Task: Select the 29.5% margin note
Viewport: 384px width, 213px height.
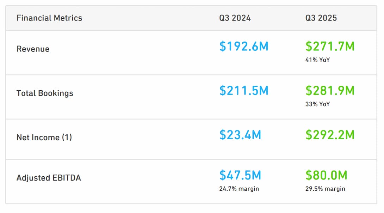Action: coord(325,189)
